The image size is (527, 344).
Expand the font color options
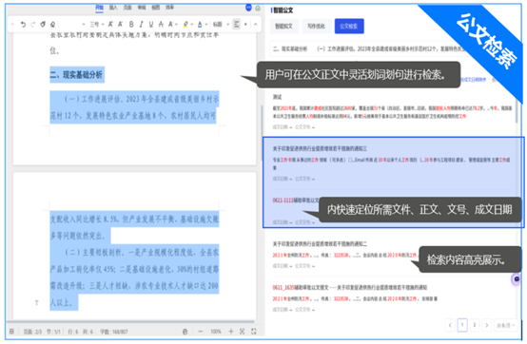206,24
